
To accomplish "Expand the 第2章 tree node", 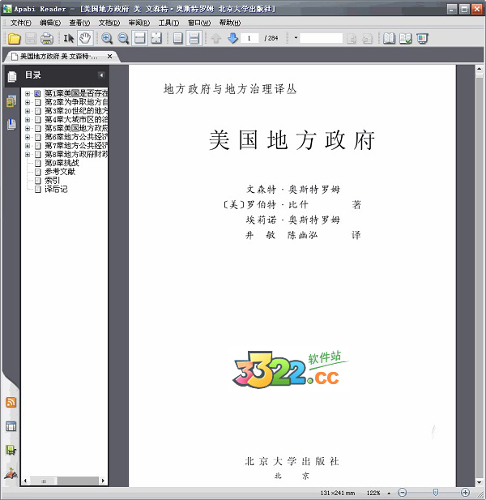I will 28,102.
